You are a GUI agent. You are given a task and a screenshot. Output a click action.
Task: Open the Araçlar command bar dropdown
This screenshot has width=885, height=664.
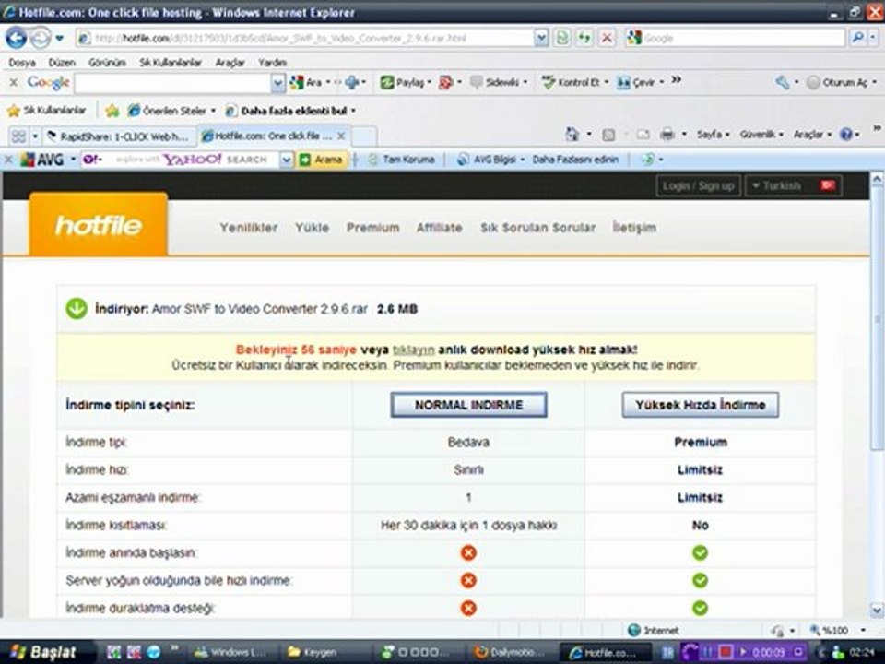tap(812, 135)
